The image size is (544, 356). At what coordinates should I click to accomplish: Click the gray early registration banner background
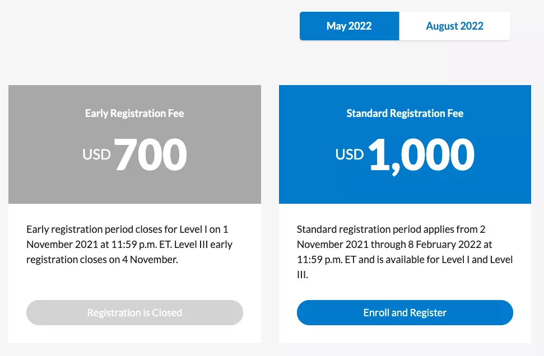coord(45,179)
